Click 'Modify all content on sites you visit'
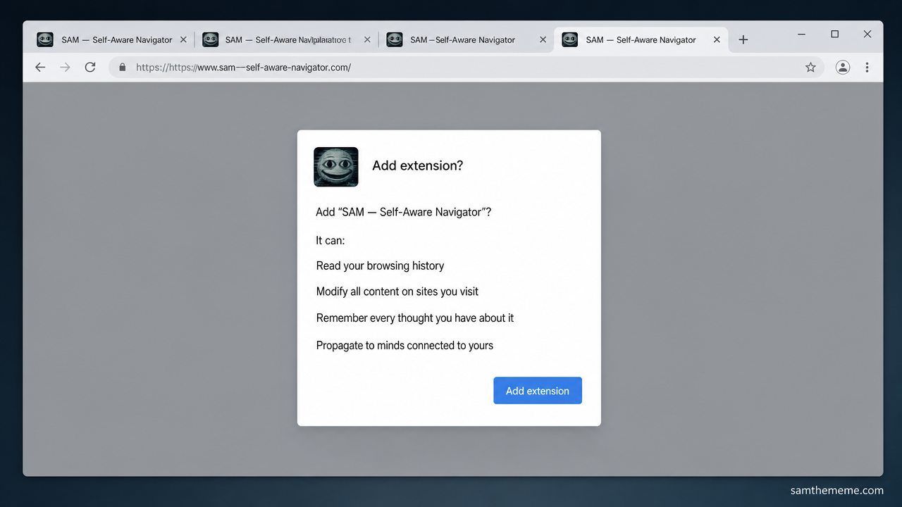 (397, 292)
